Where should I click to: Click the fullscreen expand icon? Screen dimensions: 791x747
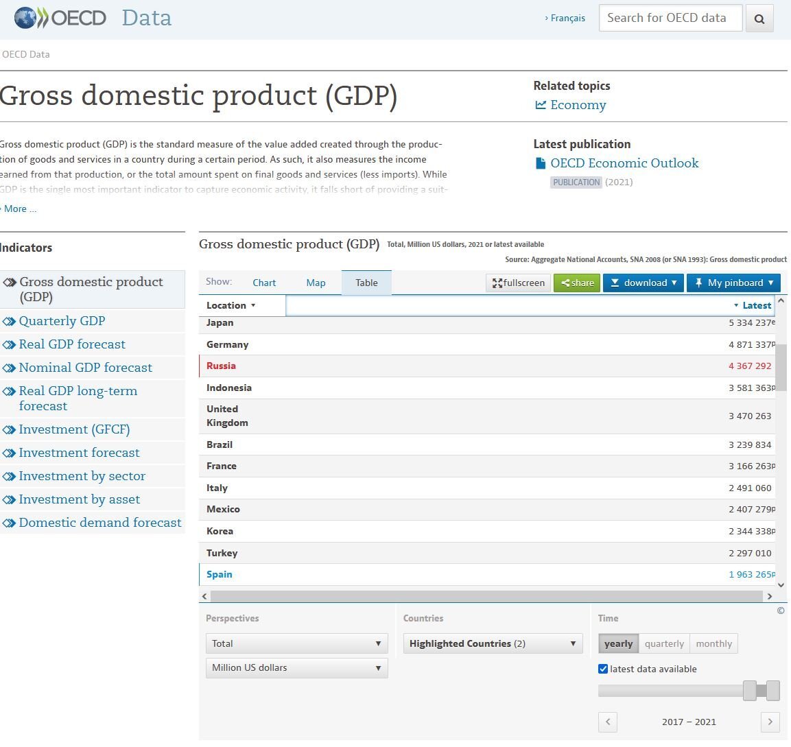(x=497, y=283)
